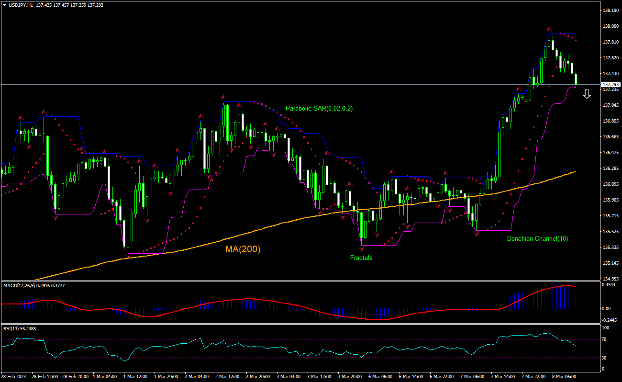Click the USDJPY,H1 chart title

[x=20, y=5]
